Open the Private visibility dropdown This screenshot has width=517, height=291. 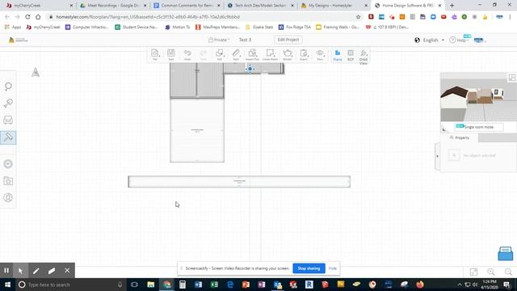pyautogui.click(x=219, y=40)
